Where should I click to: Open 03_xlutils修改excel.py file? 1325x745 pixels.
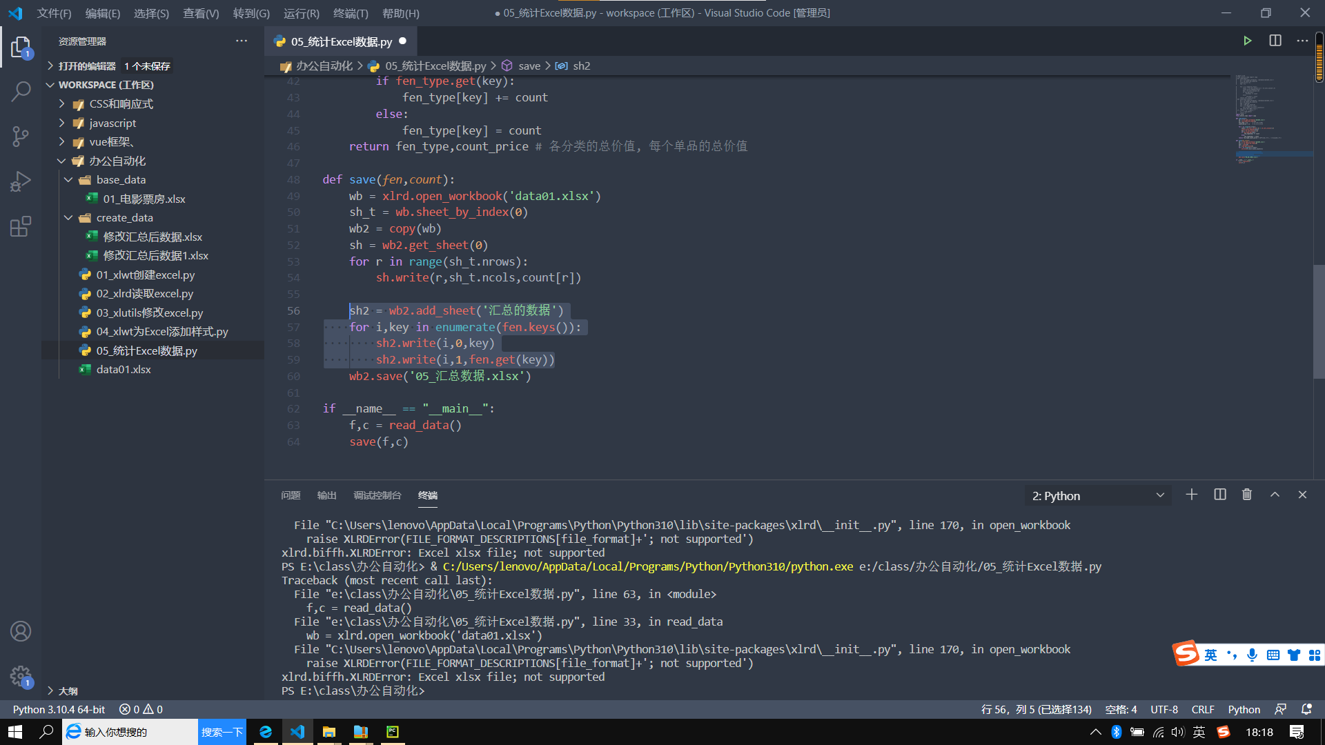click(x=150, y=312)
